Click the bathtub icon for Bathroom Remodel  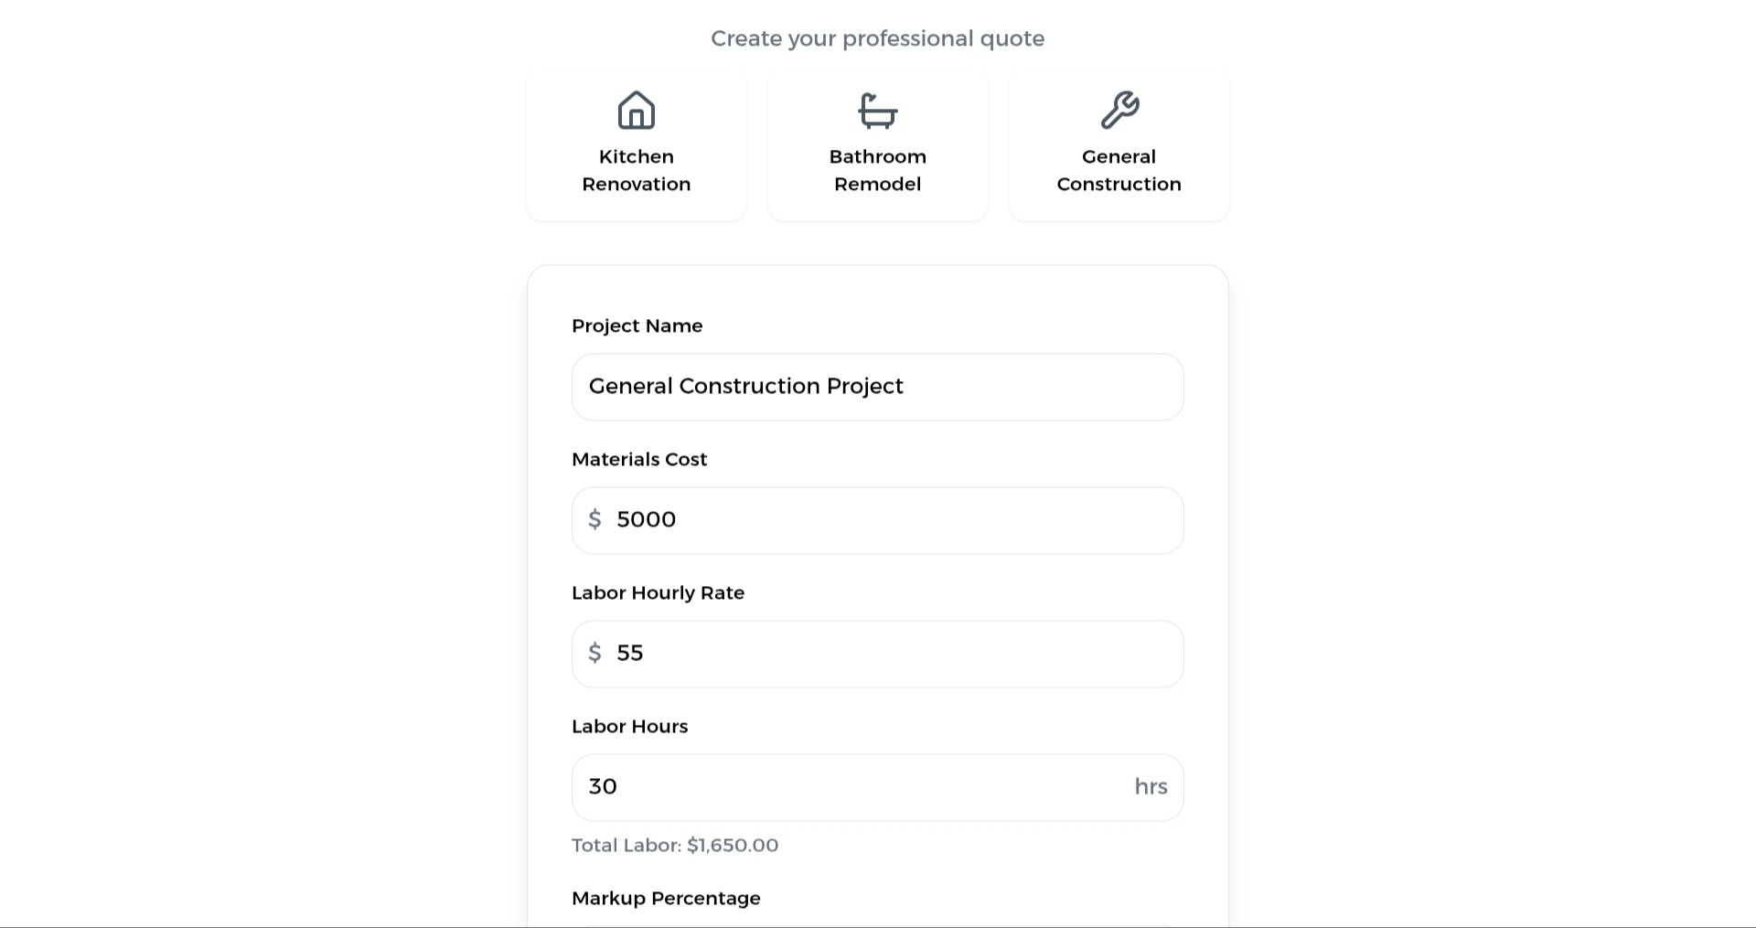[878, 111]
